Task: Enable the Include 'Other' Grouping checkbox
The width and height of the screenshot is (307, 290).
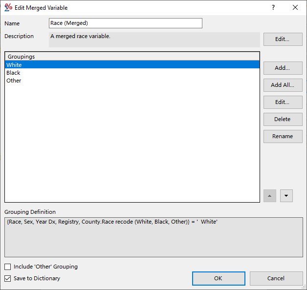Action: tap(8, 267)
